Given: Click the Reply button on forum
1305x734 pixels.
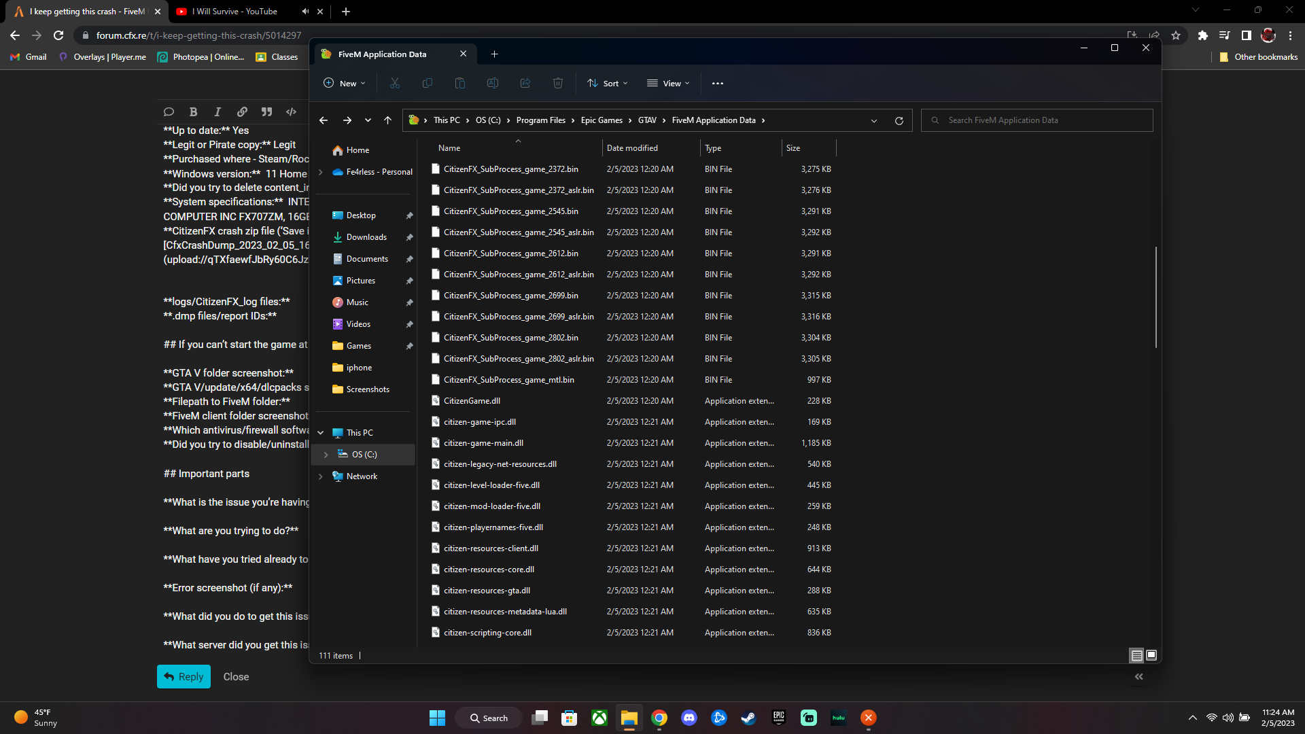Looking at the screenshot, I should [x=184, y=677].
